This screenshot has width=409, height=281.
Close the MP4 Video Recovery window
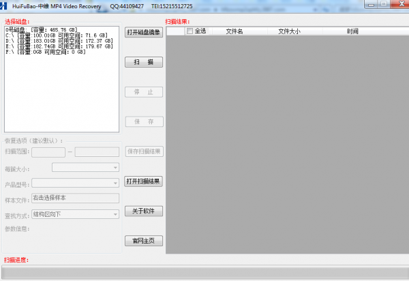[x=400, y=4]
